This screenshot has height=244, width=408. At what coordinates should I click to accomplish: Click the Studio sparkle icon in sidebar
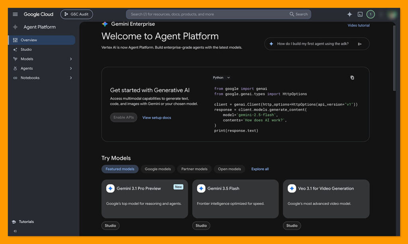click(15, 50)
